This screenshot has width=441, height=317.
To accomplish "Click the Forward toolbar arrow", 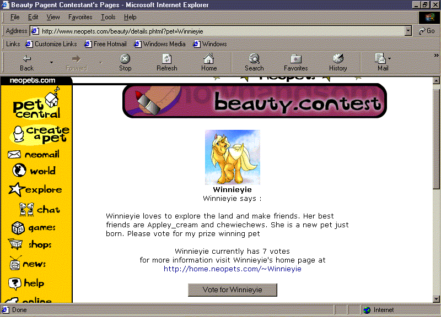I will [x=76, y=63].
